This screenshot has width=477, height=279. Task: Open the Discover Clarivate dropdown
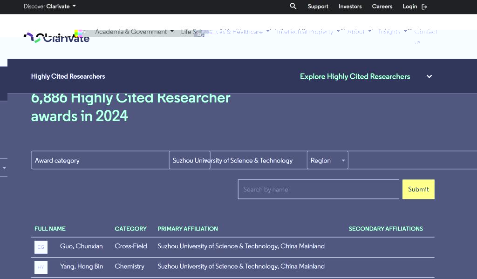coord(49,7)
